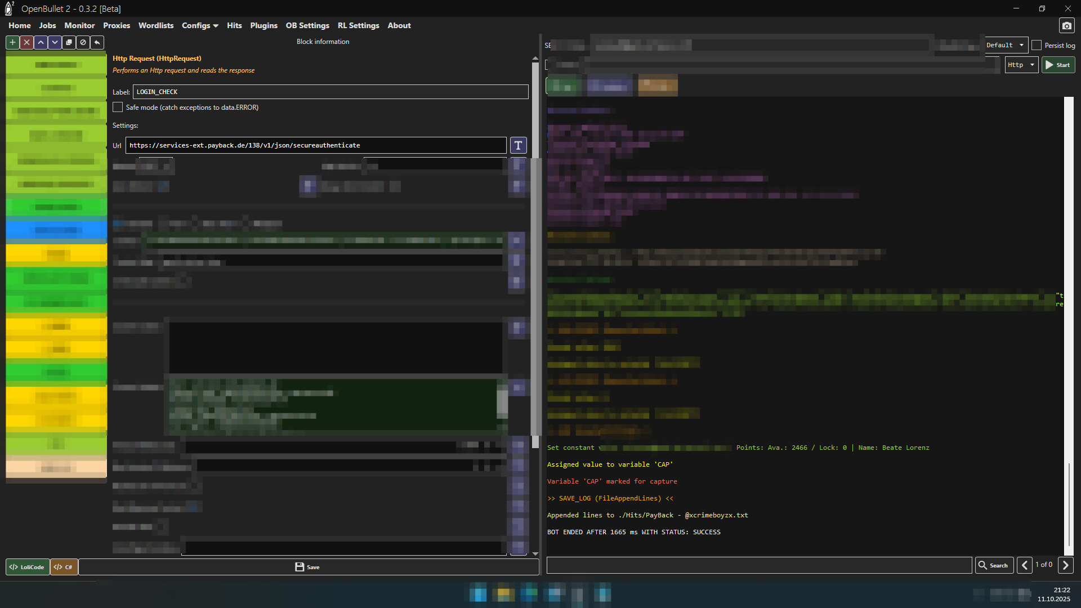Toggle the Safe mode checkbox
This screenshot has height=608, width=1081.
coord(118,107)
